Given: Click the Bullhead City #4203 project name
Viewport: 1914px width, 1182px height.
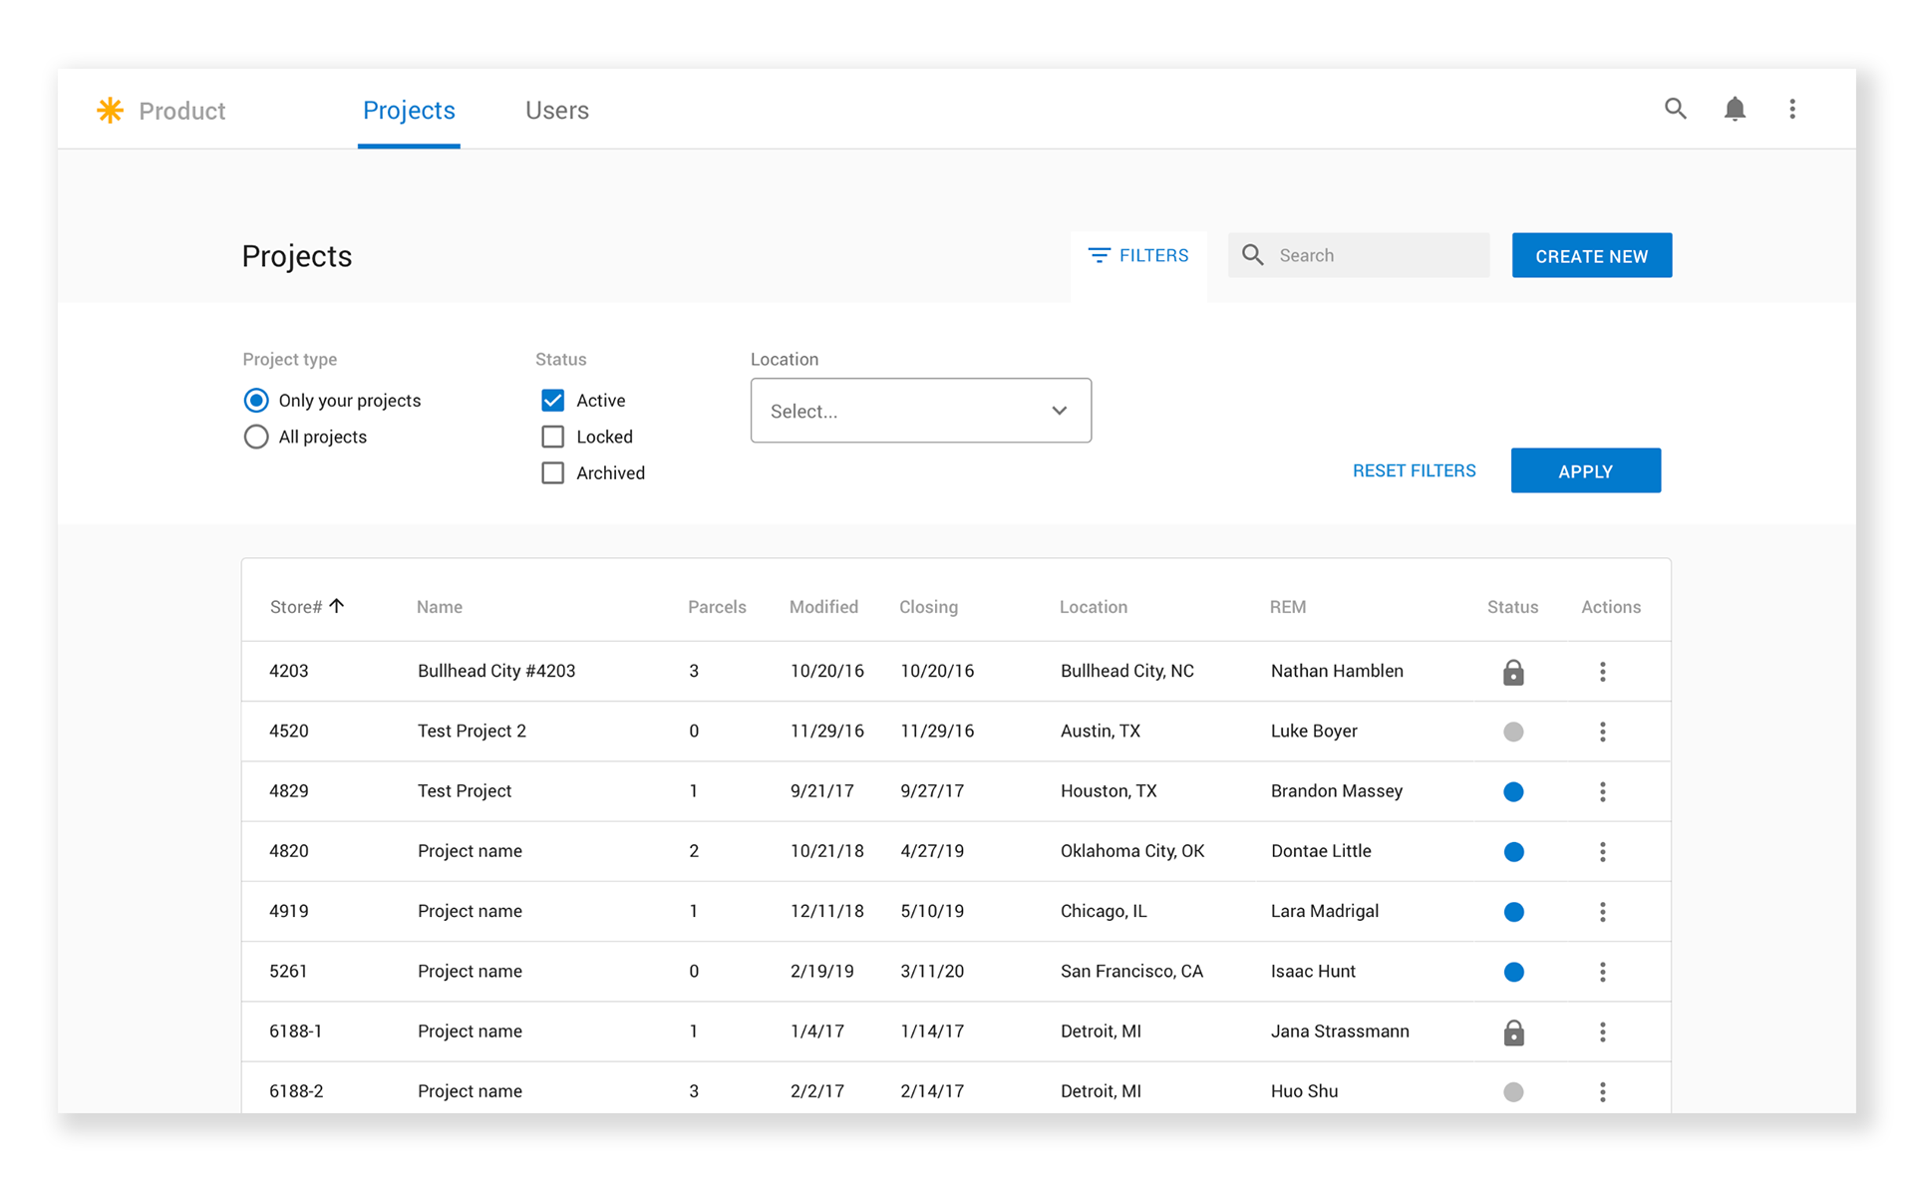Looking at the screenshot, I should click(496, 671).
